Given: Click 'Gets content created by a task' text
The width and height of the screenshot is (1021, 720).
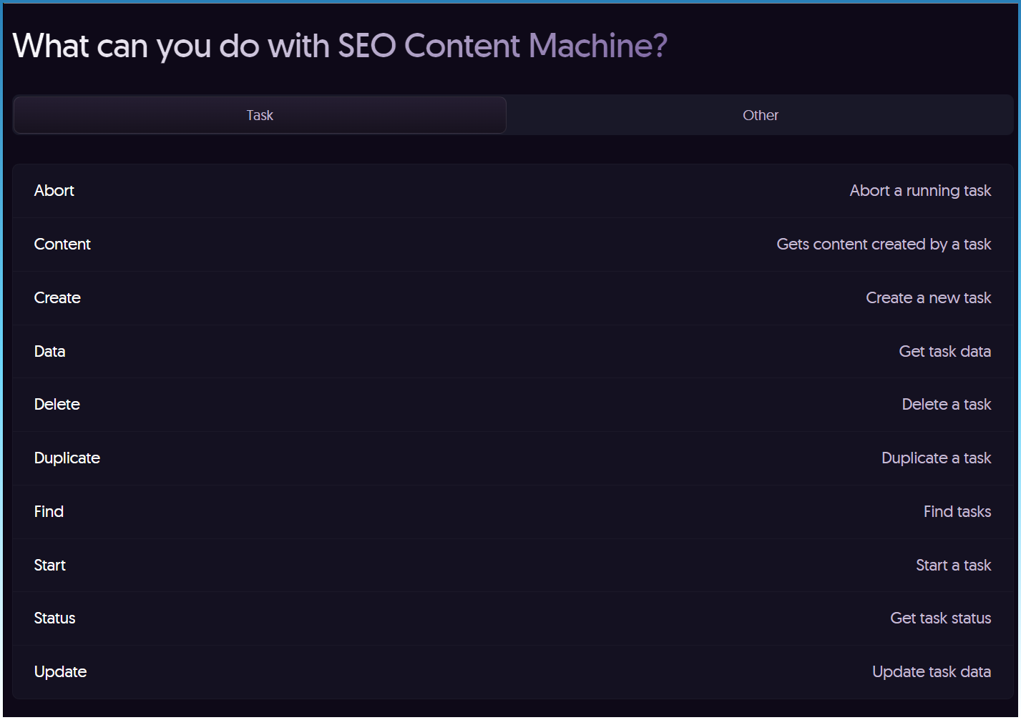Looking at the screenshot, I should (884, 244).
